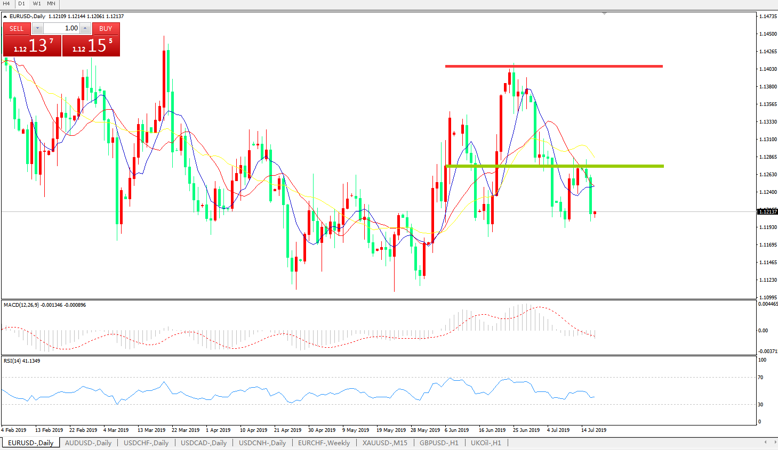The width and height of the screenshot is (778, 450).
Task: Toggle the H4 timeframe button
Action: click(x=7, y=4)
